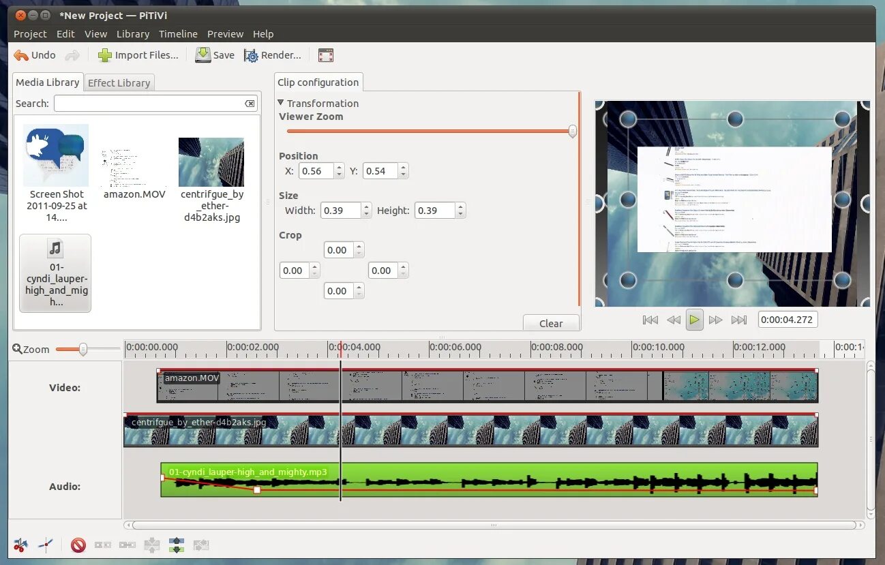Click the red Delete clip icon

point(78,545)
